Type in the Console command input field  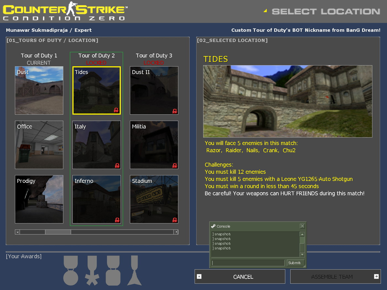[x=248, y=263]
